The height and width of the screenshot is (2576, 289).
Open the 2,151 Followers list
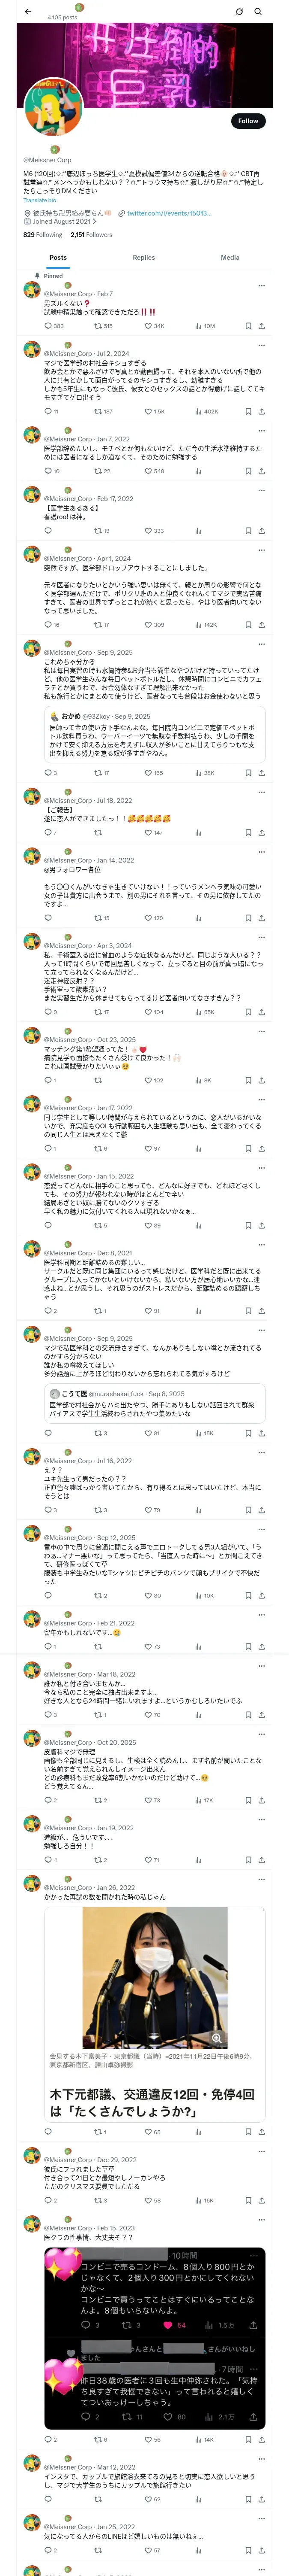(x=91, y=235)
